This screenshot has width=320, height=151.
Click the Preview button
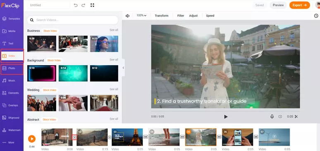tap(278, 5)
